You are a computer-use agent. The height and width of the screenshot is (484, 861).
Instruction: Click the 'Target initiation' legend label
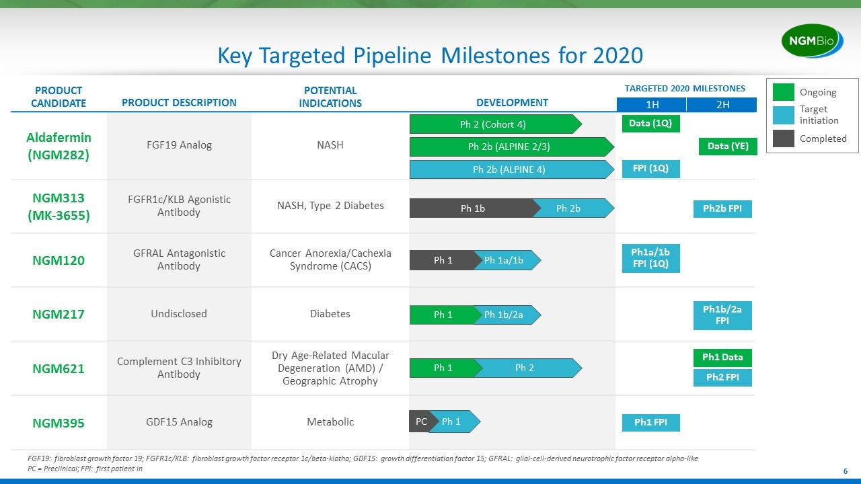pos(819,115)
